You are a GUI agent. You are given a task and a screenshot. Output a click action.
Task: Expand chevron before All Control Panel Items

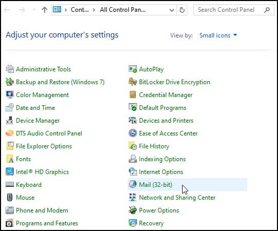(94, 10)
